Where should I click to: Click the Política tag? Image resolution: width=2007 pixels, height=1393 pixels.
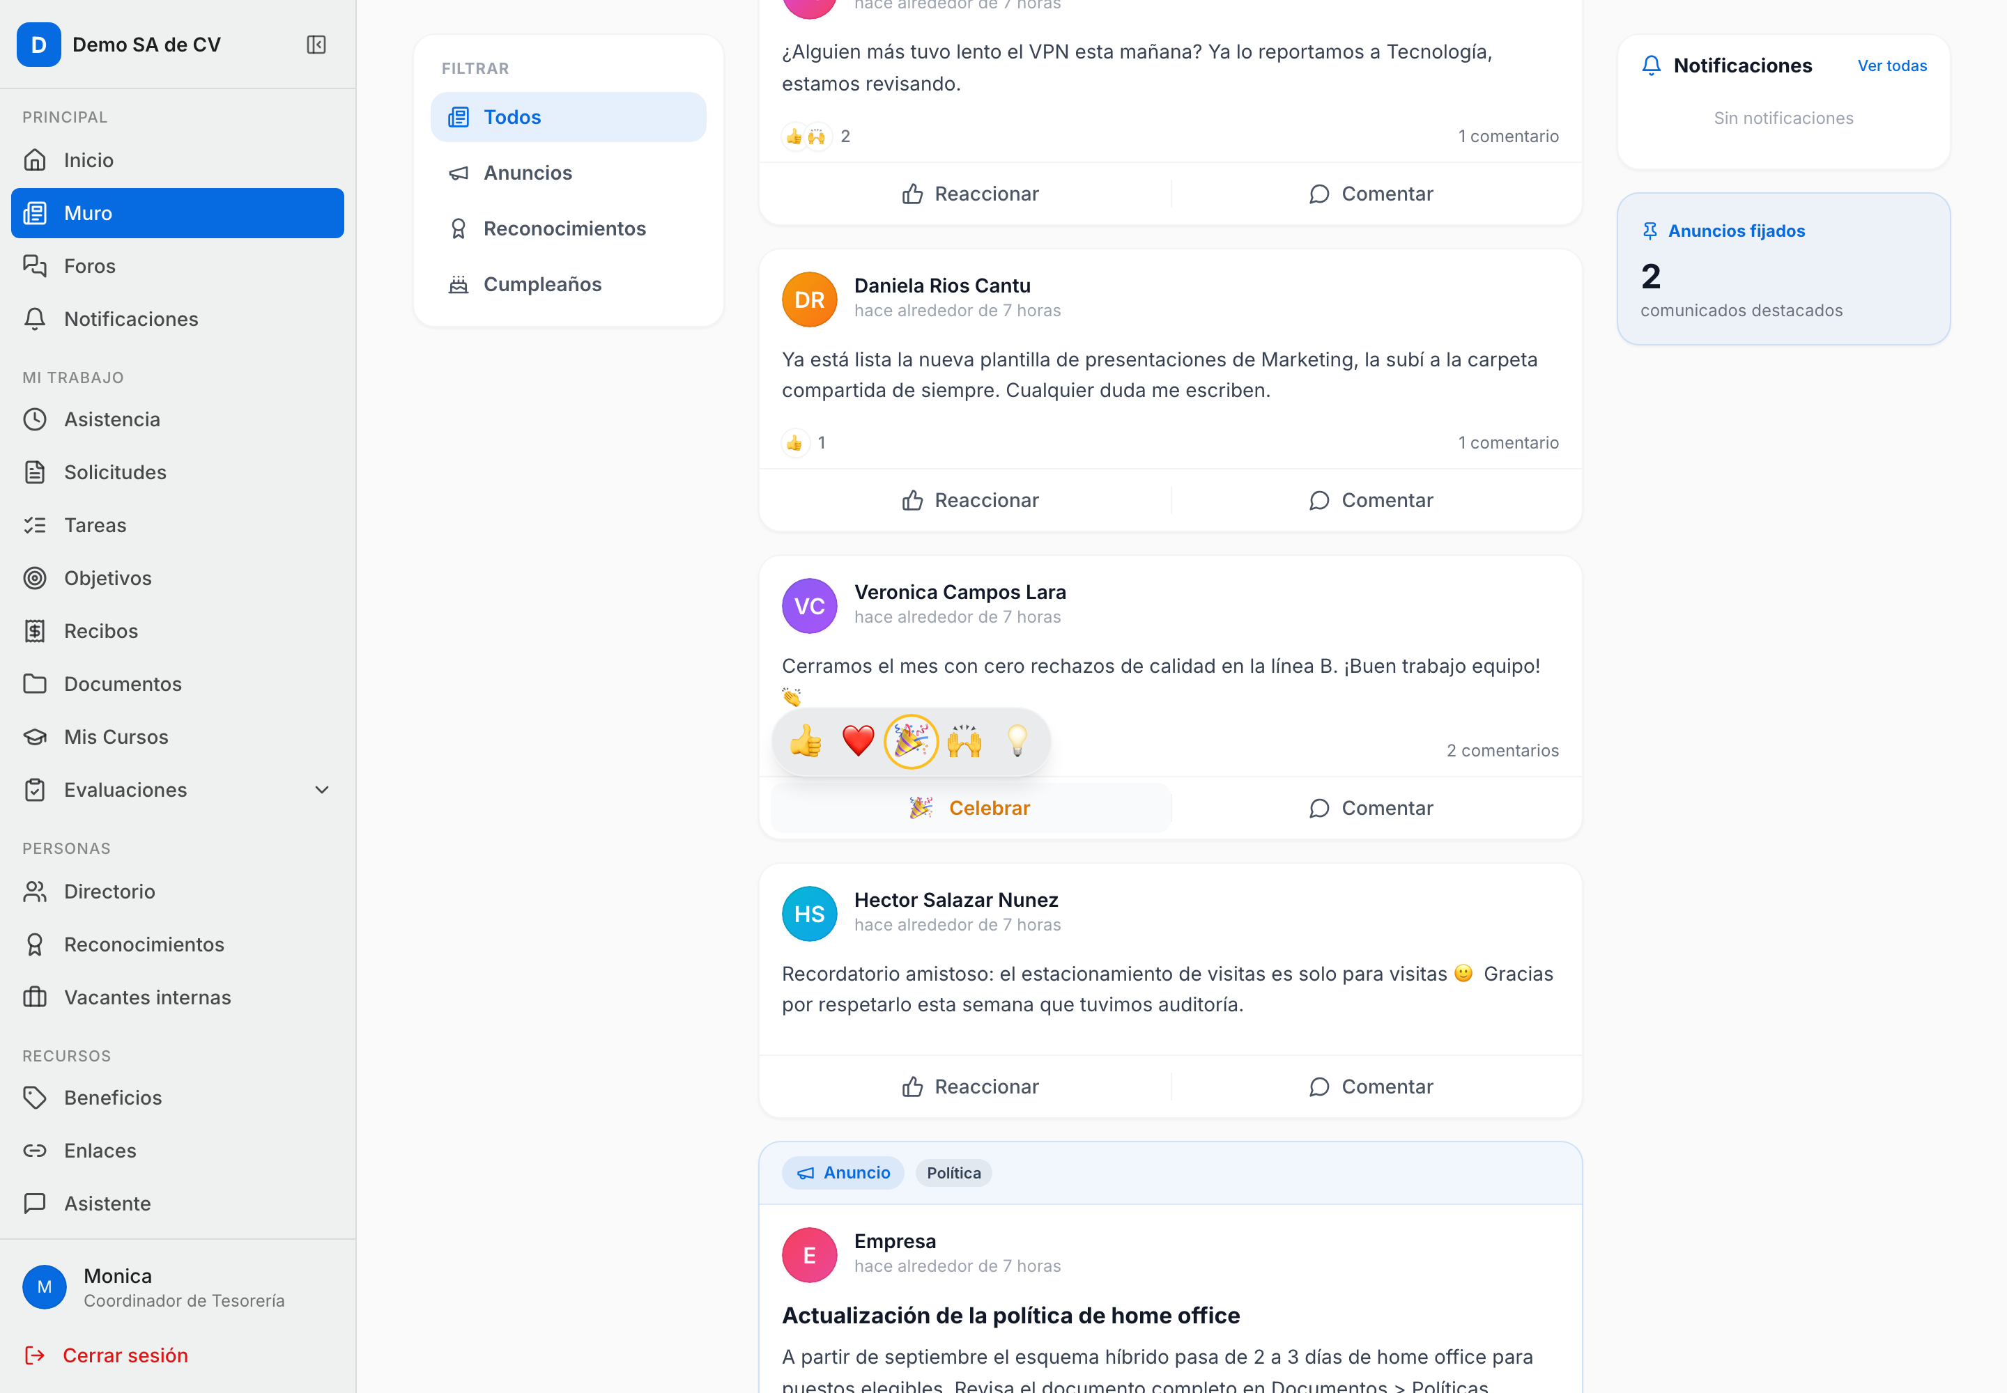point(954,1173)
